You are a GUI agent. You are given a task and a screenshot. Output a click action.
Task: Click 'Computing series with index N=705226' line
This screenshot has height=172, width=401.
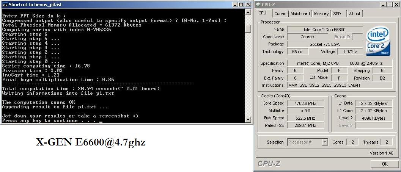[x=57, y=30]
